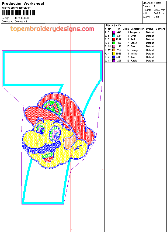The height and width of the screenshot is (232, 167).
Task: Select the 'Purple' description text
Action: point(134,61)
